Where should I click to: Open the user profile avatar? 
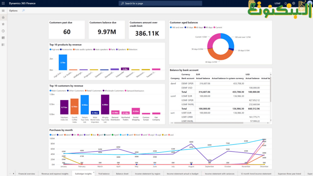point(310,3)
